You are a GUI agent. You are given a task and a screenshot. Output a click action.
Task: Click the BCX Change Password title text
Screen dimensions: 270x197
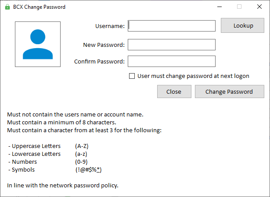[x=39, y=7]
